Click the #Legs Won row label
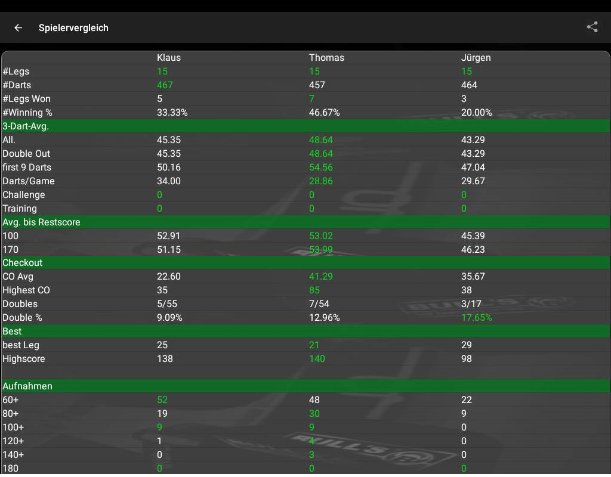 [27, 99]
